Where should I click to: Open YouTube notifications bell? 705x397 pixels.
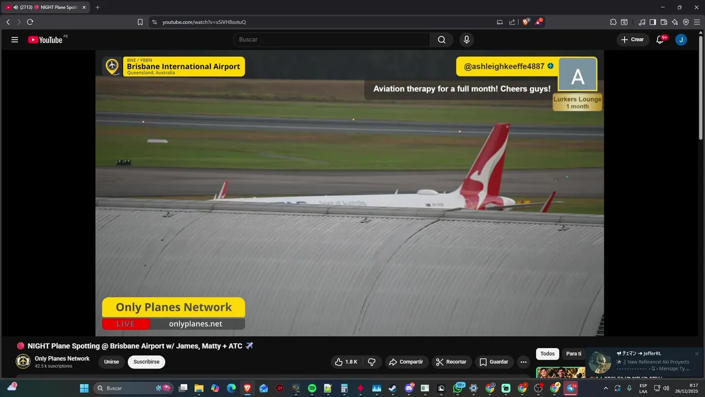pyautogui.click(x=660, y=40)
